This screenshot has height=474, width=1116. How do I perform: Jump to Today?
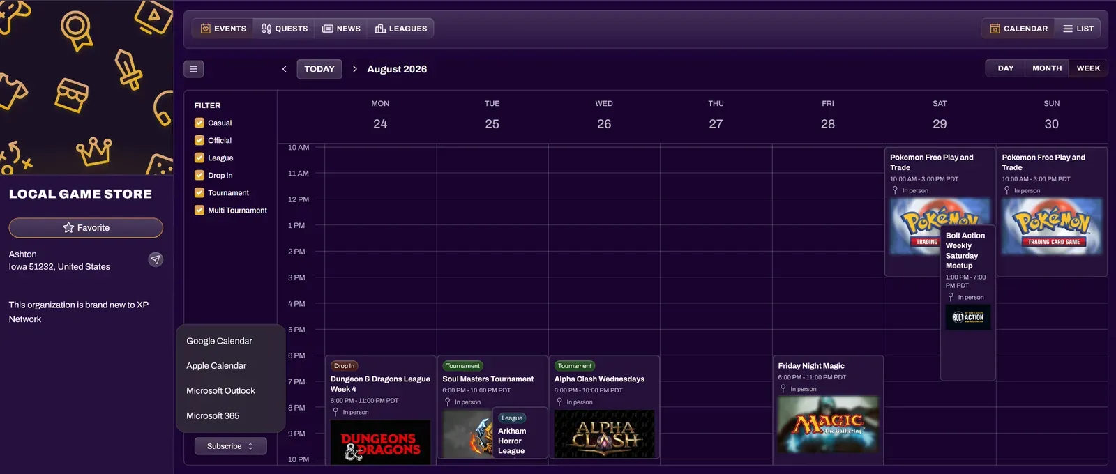point(319,69)
